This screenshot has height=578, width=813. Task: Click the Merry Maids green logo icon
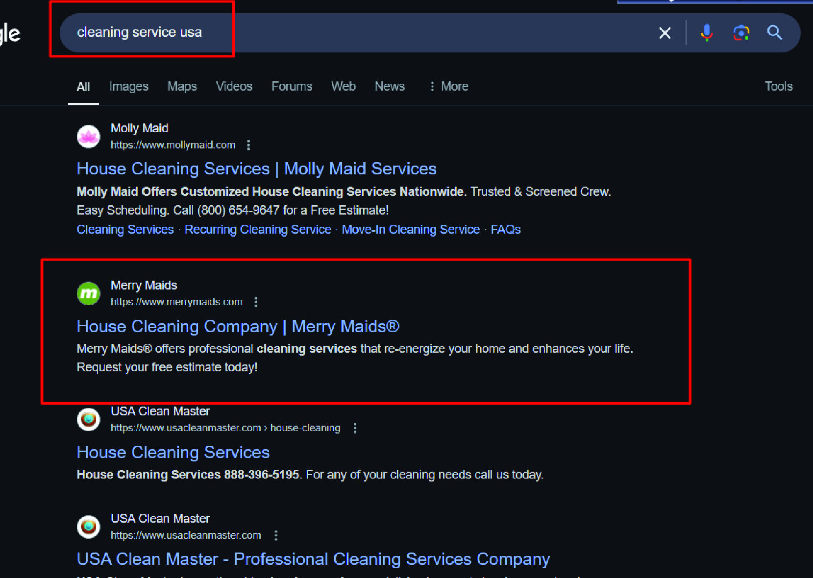pyautogui.click(x=89, y=293)
